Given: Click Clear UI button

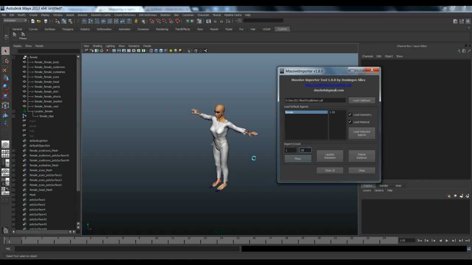Looking at the screenshot, I should pyautogui.click(x=330, y=170).
